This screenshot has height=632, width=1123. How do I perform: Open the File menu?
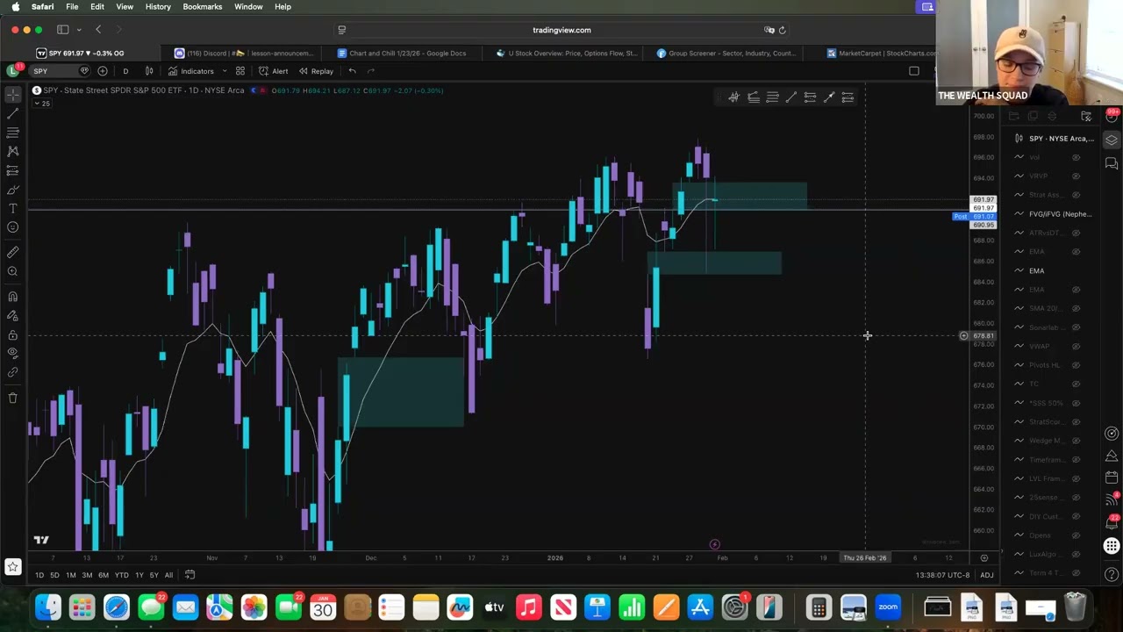pyautogui.click(x=72, y=6)
